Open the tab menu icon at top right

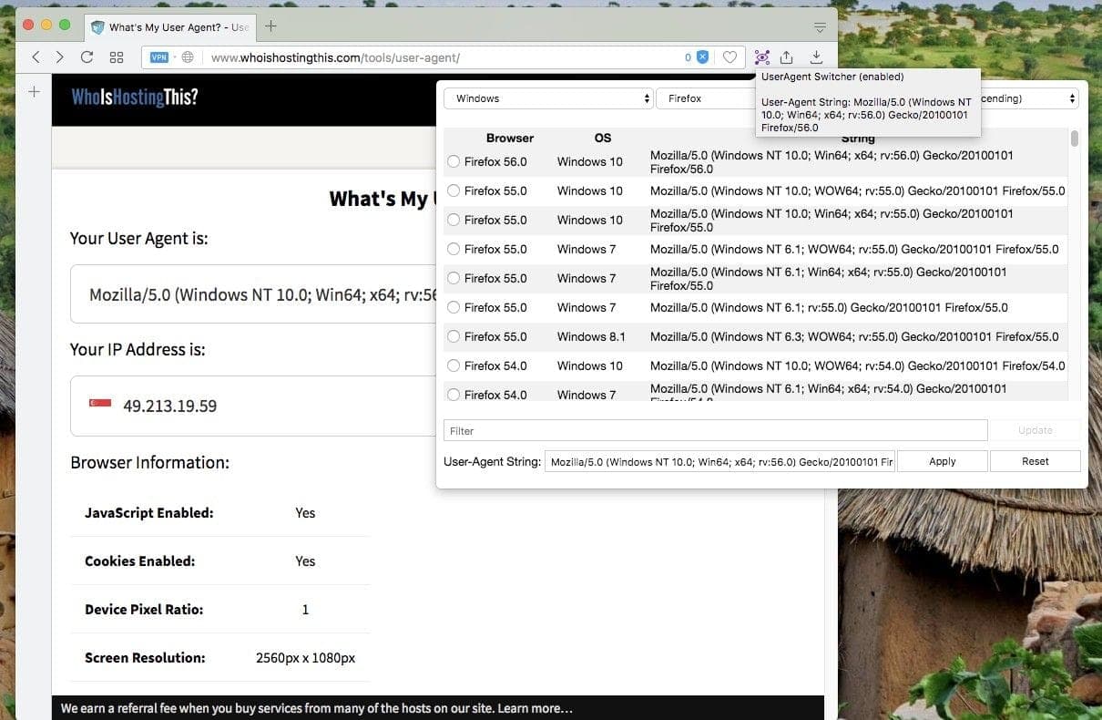[x=820, y=27]
